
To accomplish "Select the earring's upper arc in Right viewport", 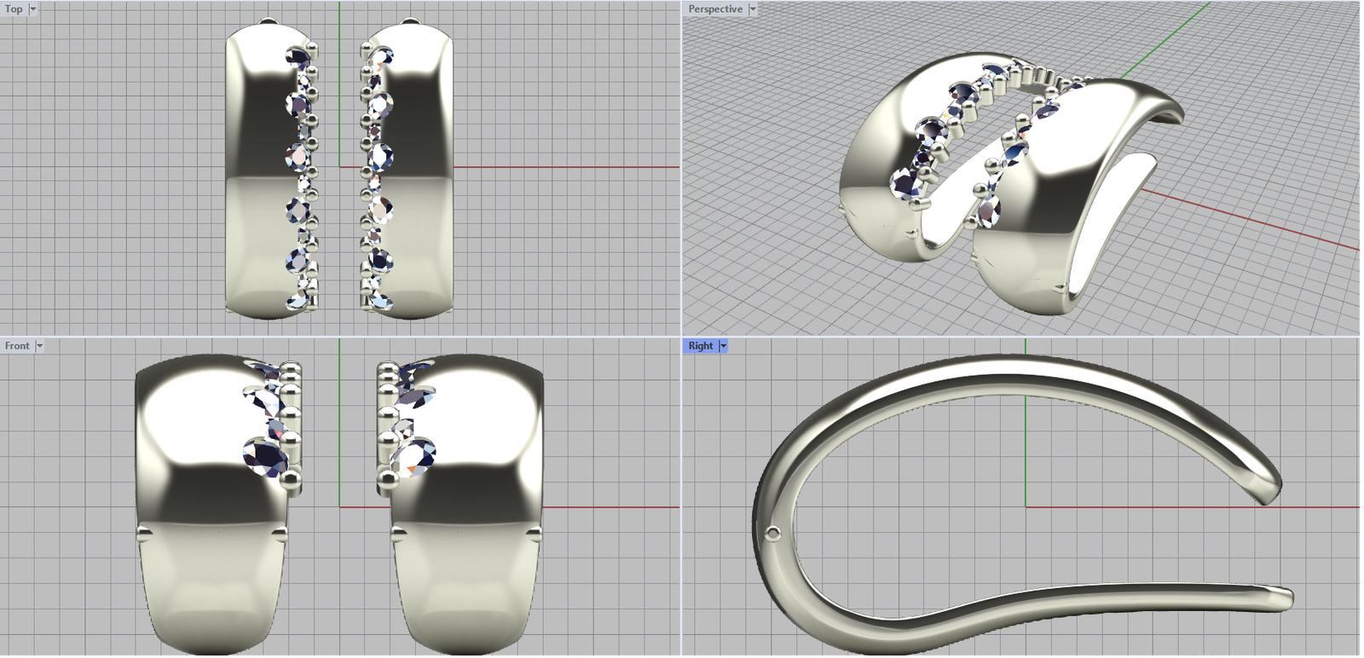I will 1023,370.
